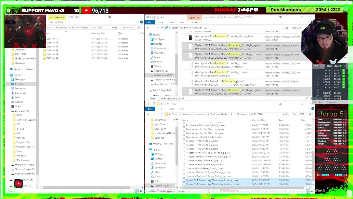Select Music in bottom window navigation pane
Viewport: 353px width, 199px height.
tap(157, 172)
